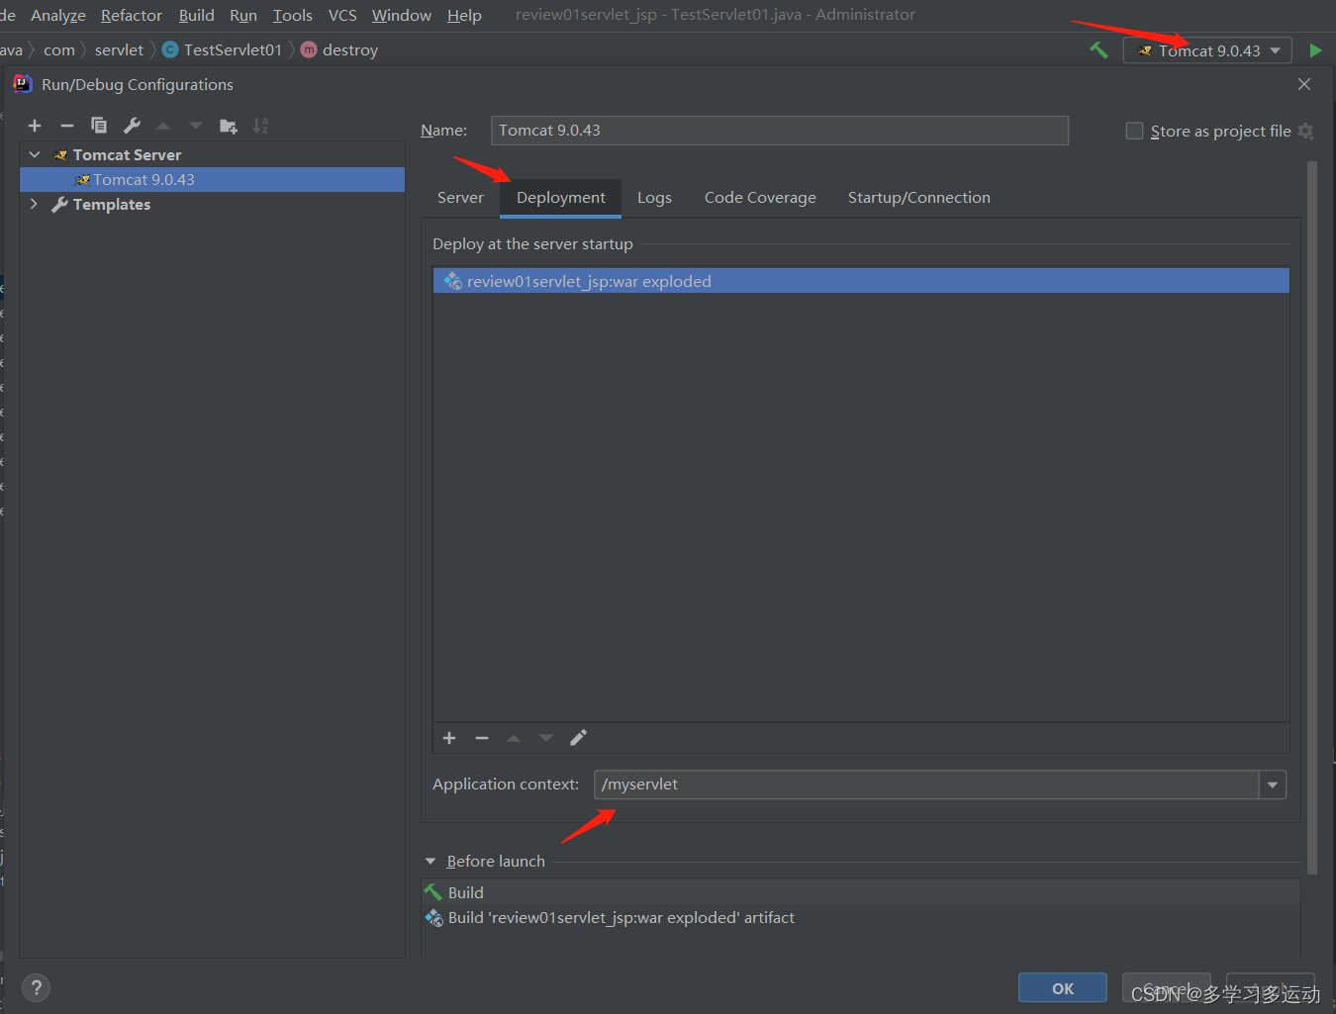Click the destroy method breadcrumb icon
This screenshot has width=1336, height=1014.
(x=309, y=49)
